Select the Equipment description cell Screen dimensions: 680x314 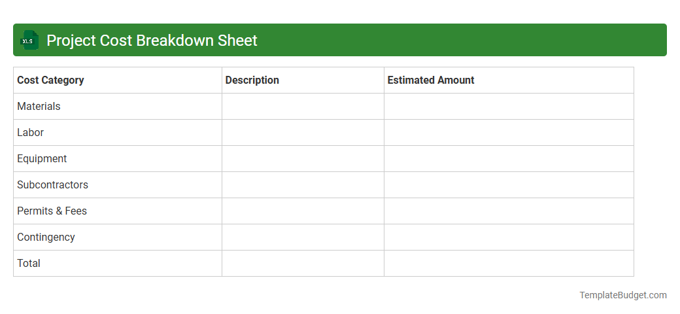303,159
